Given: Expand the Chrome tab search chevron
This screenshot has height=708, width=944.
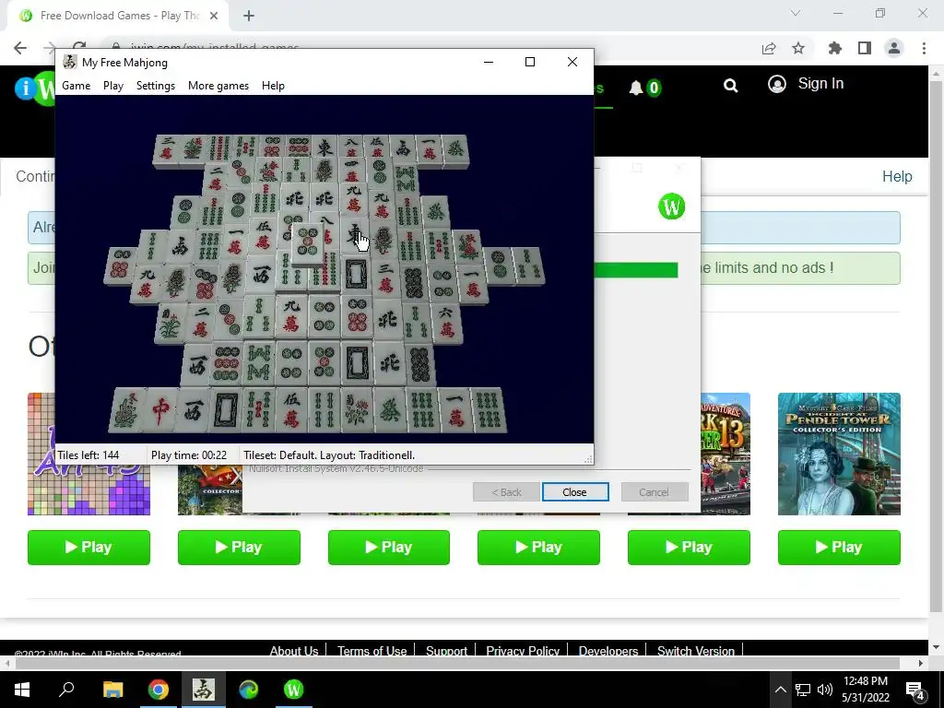Looking at the screenshot, I should click(796, 13).
